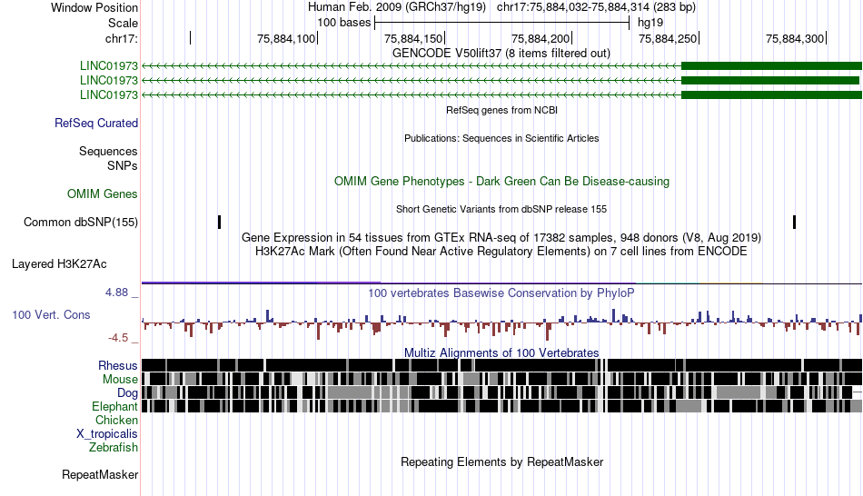Open the Layered H3K27Ac track label
This screenshot has width=863, height=496.
tap(59, 264)
